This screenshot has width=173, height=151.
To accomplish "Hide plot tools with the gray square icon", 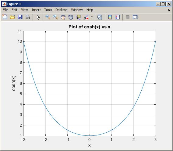I will click(x=128, y=17).
